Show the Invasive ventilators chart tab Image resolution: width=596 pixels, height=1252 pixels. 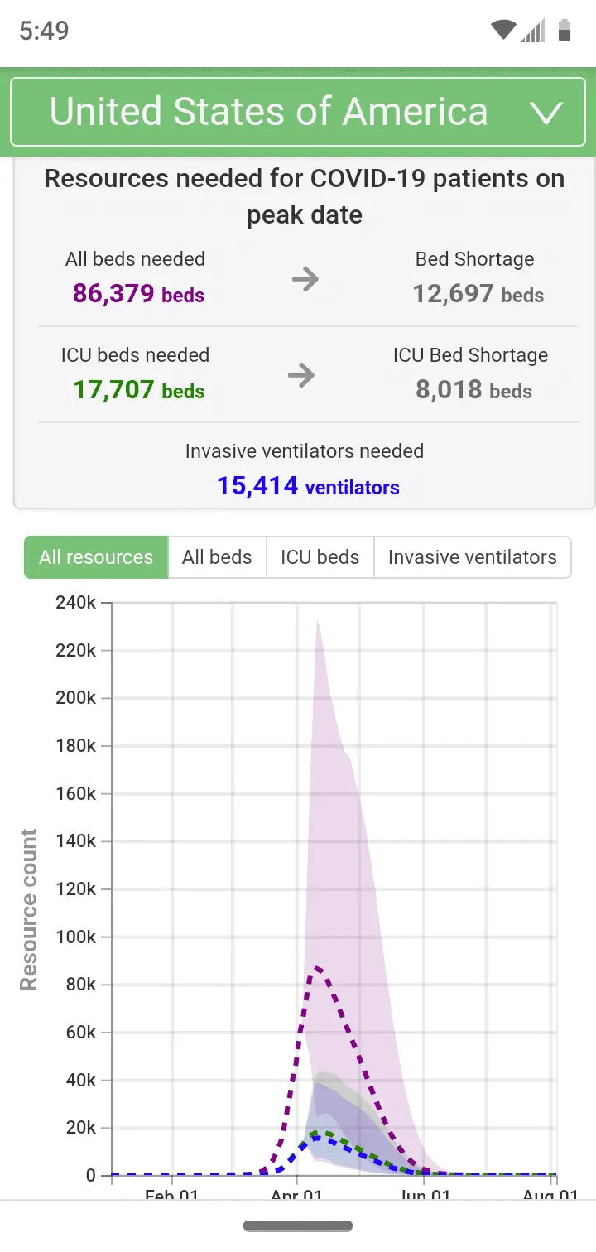coord(472,557)
